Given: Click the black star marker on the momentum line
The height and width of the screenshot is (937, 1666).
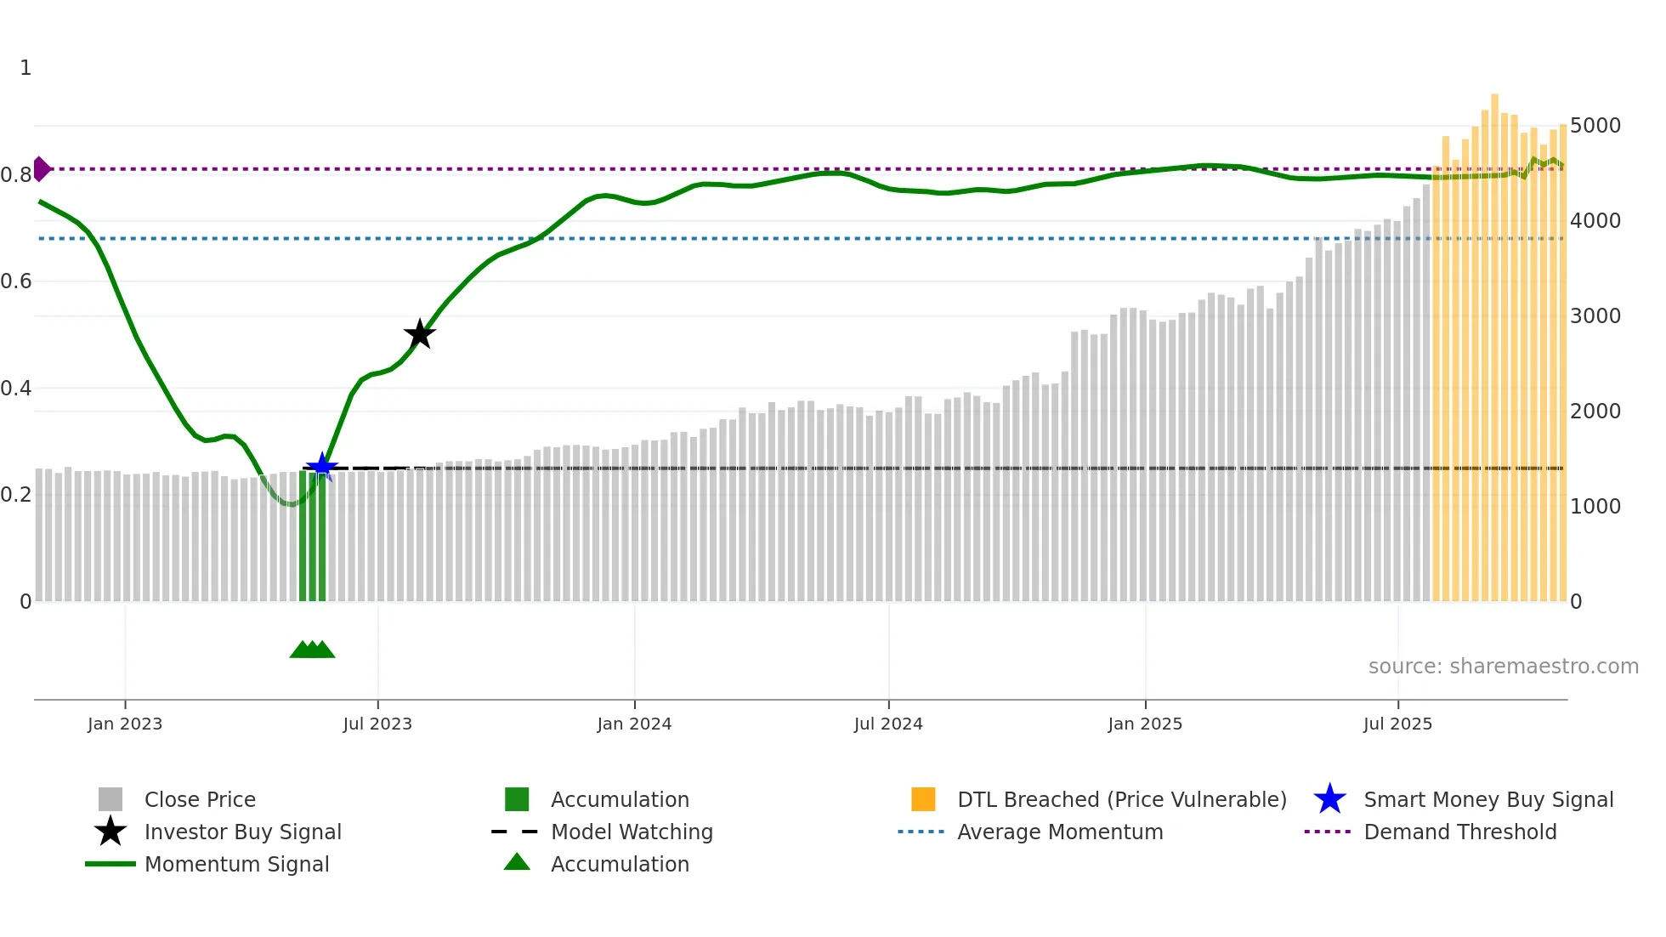Looking at the screenshot, I should [419, 334].
